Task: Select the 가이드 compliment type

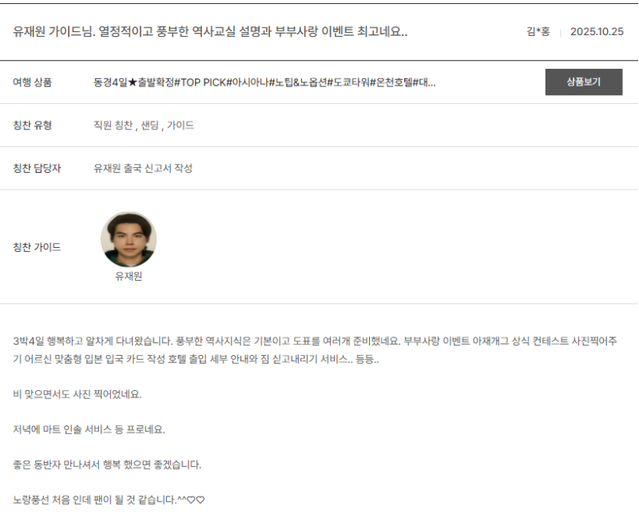Action: coord(181,126)
